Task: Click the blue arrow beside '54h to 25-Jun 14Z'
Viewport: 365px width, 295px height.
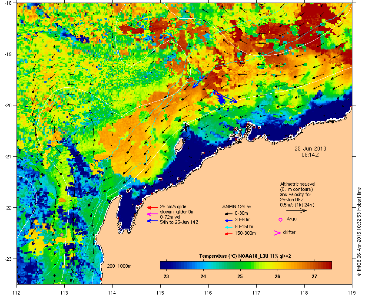Action: point(153,221)
